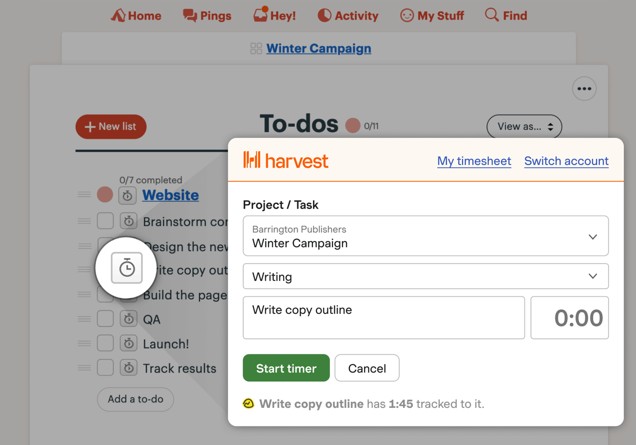Open the Activity navigation item

point(348,16)
